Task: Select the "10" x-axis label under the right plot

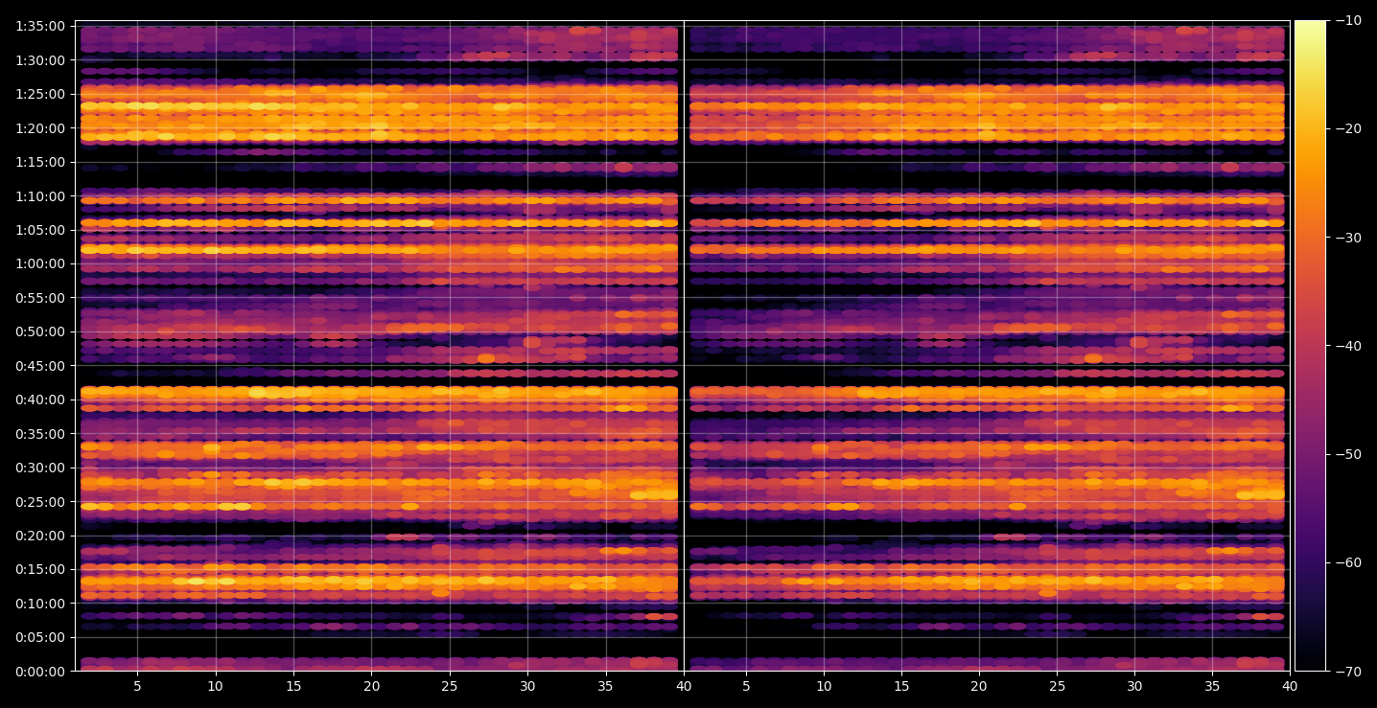Action: pyautogui.click(x=823, y=687)
